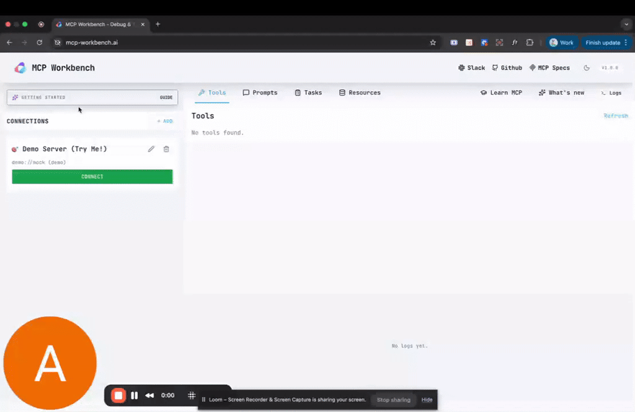This screenshot has width=635, height=412.
Task: Click the site information icon in address bar
Action: pos(58,43)
